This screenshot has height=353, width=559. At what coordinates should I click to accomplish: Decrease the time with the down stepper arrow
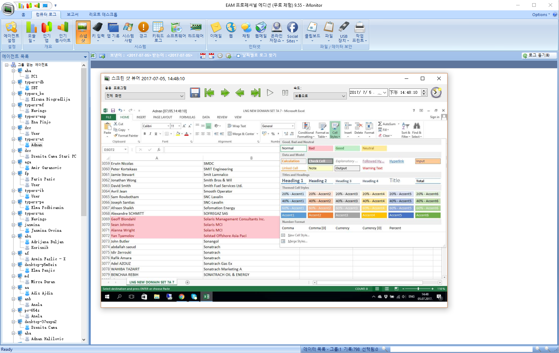click(424, 94)
